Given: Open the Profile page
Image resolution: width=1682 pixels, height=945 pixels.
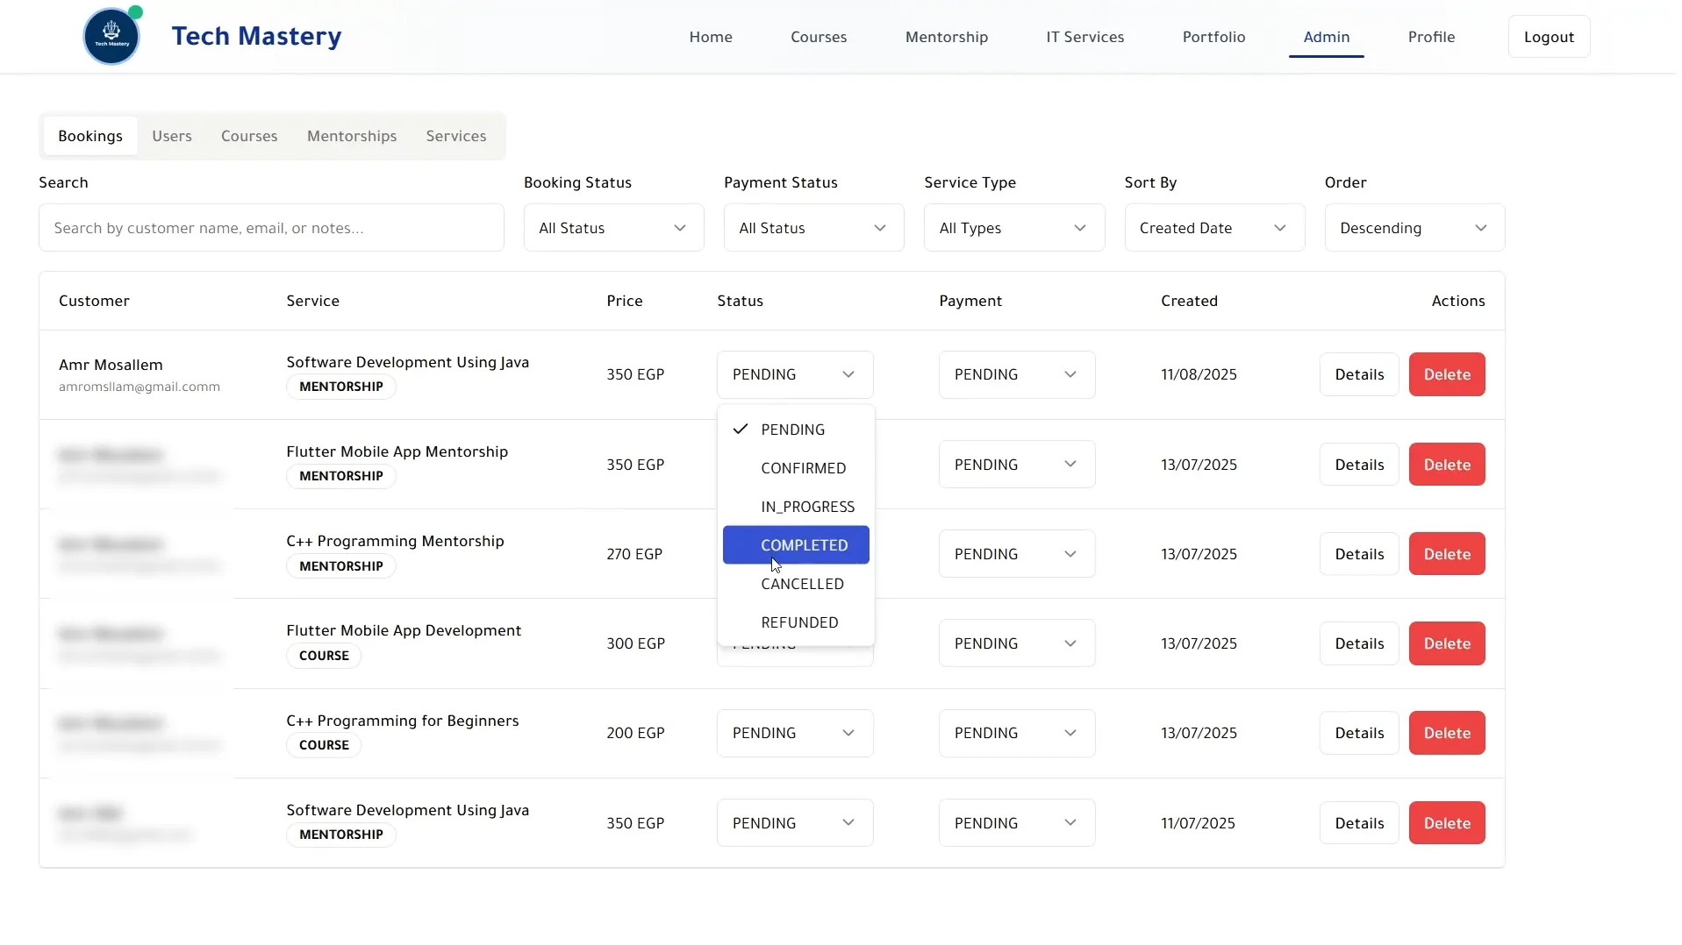Looking at the screenshot, I should click(x=1431, y=37).
